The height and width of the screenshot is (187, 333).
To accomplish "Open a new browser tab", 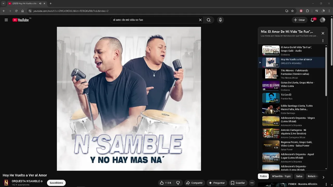I will click(50, 3).
